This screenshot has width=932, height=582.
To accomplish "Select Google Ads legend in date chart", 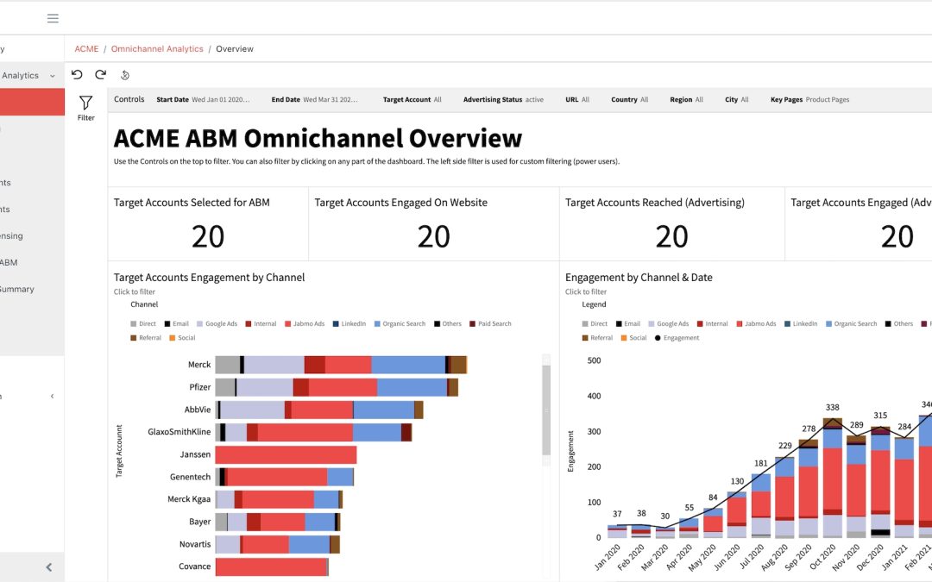I will (x=669, y=323).
